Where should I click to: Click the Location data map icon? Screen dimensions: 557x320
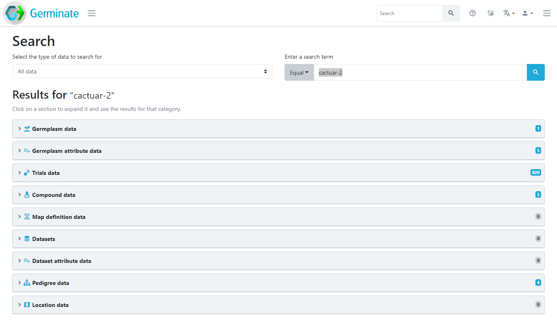coord(26,305)
